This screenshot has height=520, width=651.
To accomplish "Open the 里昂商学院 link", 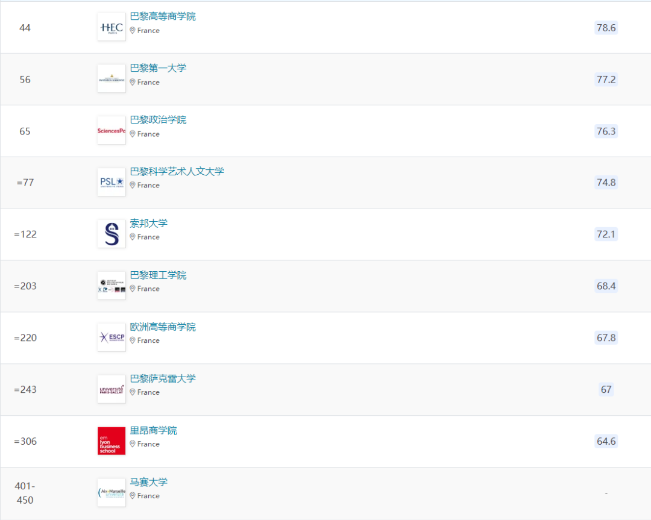I will point(153,430).
